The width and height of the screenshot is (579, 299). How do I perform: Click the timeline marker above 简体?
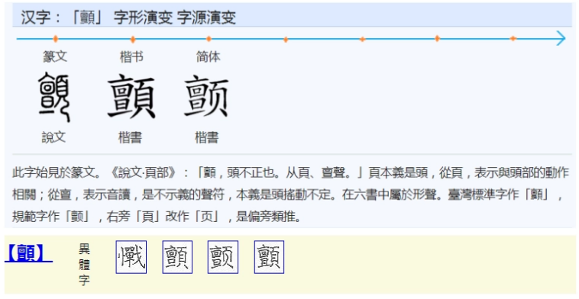pyautogui.click(x=209, y=39)
